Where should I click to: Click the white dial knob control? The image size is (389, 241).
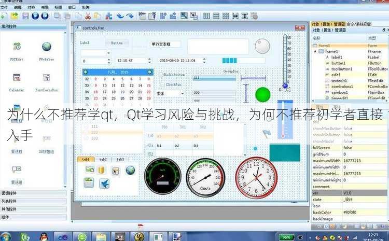click(262, 46)
